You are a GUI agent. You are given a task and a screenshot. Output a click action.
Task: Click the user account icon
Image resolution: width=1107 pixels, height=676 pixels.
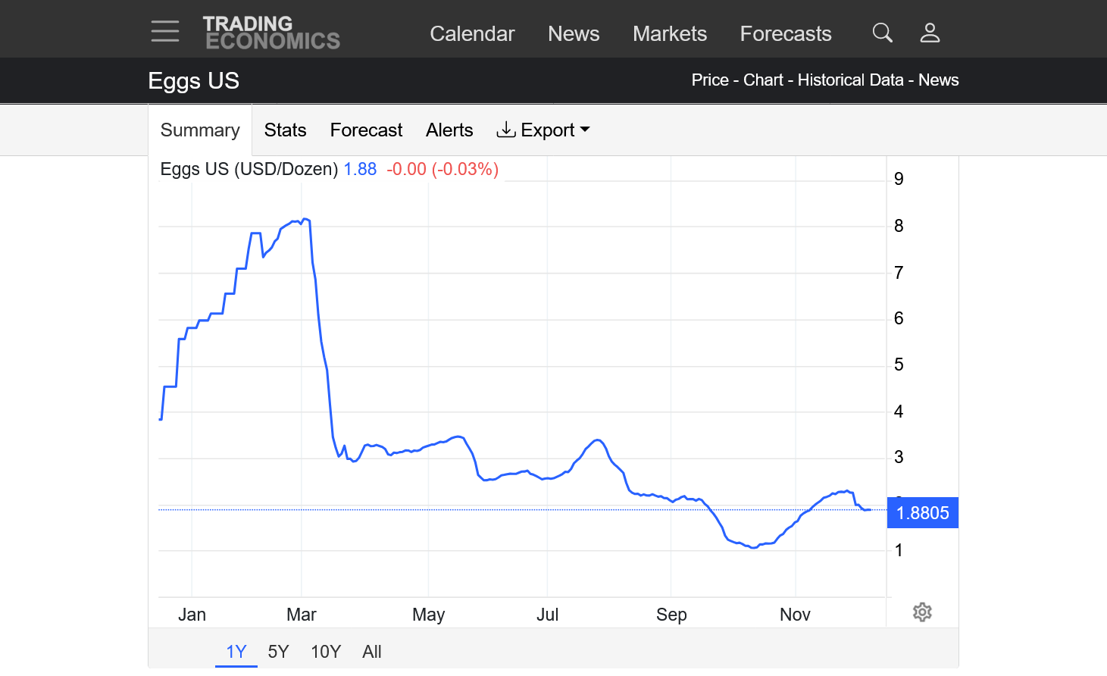pos(930,33)
